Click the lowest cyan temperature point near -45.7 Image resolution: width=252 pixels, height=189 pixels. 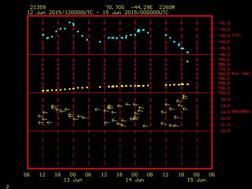pyautogui.click(x=187, y=52)
